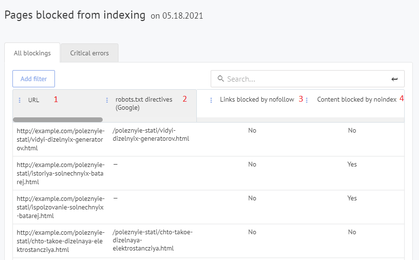419x260 pixels.
Task: Click dots icon beside Links blocked by nofollow
Action: pos(211,100)
